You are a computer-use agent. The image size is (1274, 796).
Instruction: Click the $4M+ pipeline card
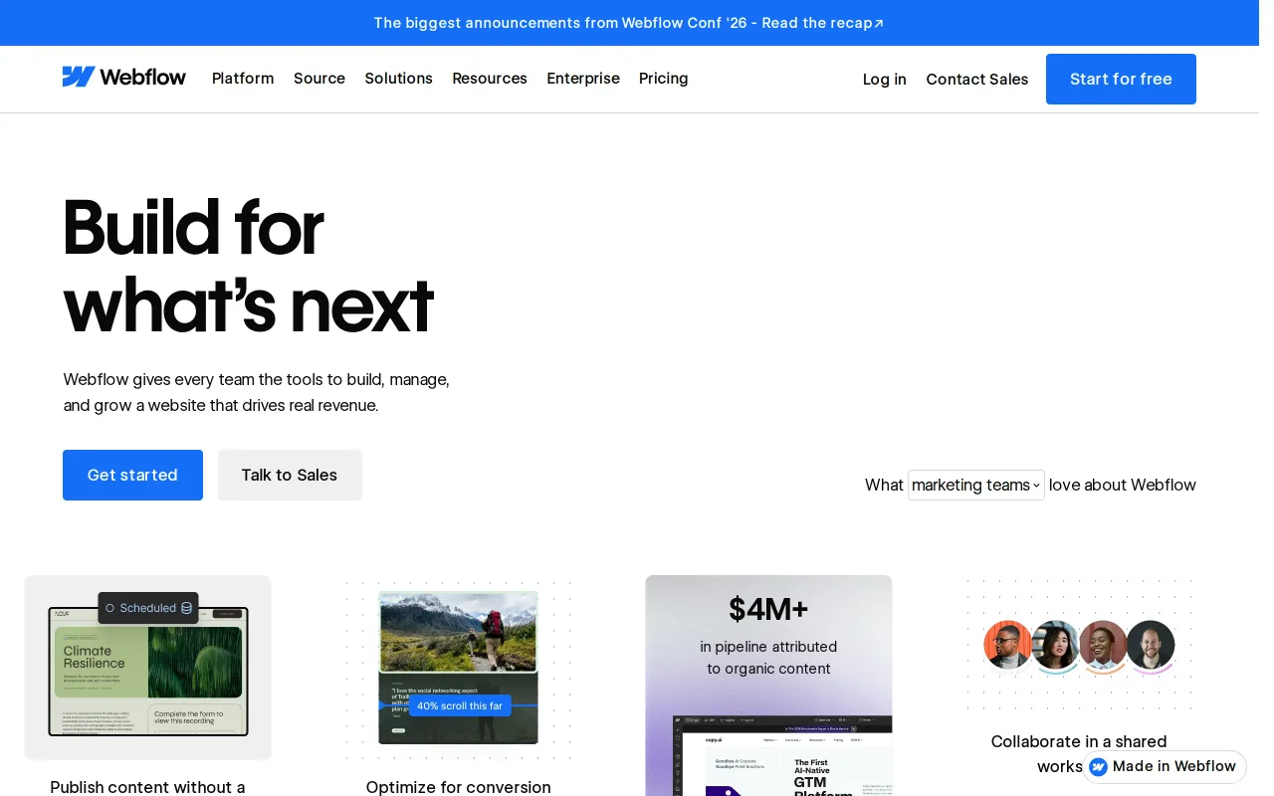(768, 686)
